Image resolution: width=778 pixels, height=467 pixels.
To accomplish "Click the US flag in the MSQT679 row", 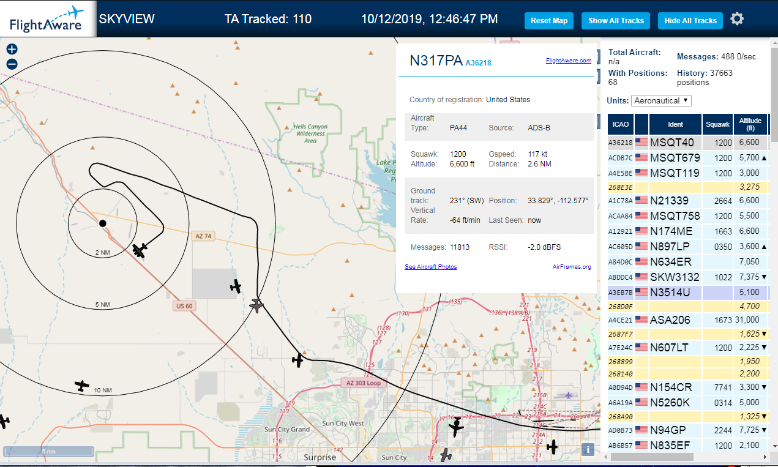I will coord(641,157).
